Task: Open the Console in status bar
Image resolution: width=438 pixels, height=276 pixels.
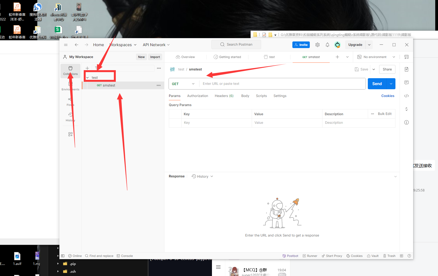Action: 125,256
